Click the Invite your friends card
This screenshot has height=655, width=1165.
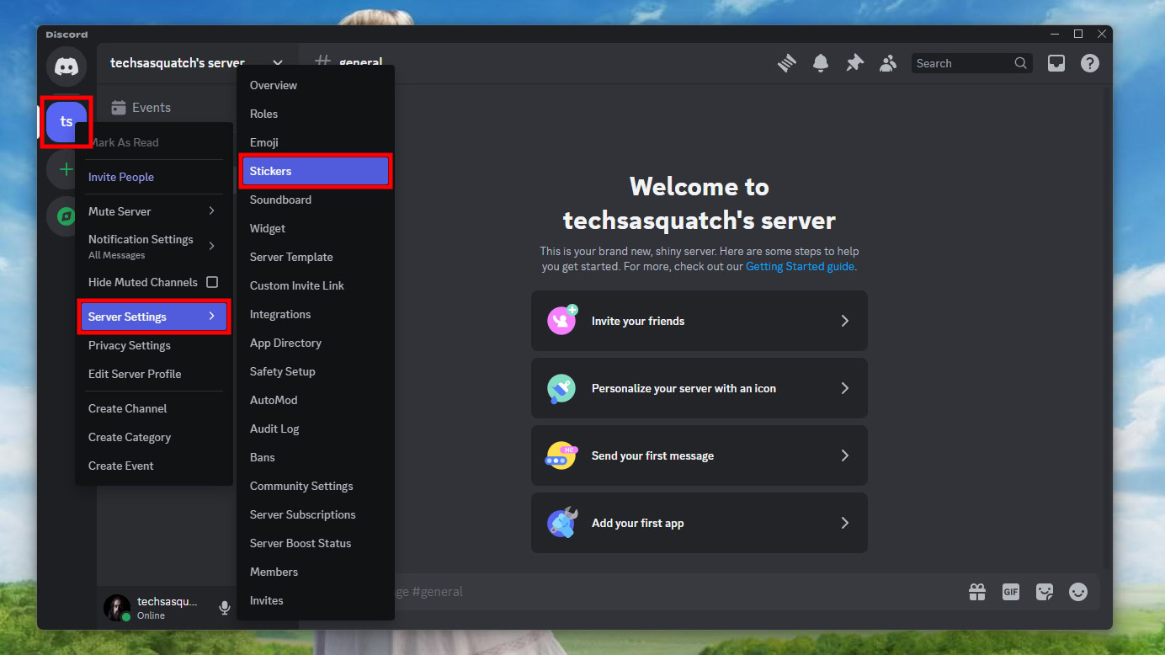point(699,321)
